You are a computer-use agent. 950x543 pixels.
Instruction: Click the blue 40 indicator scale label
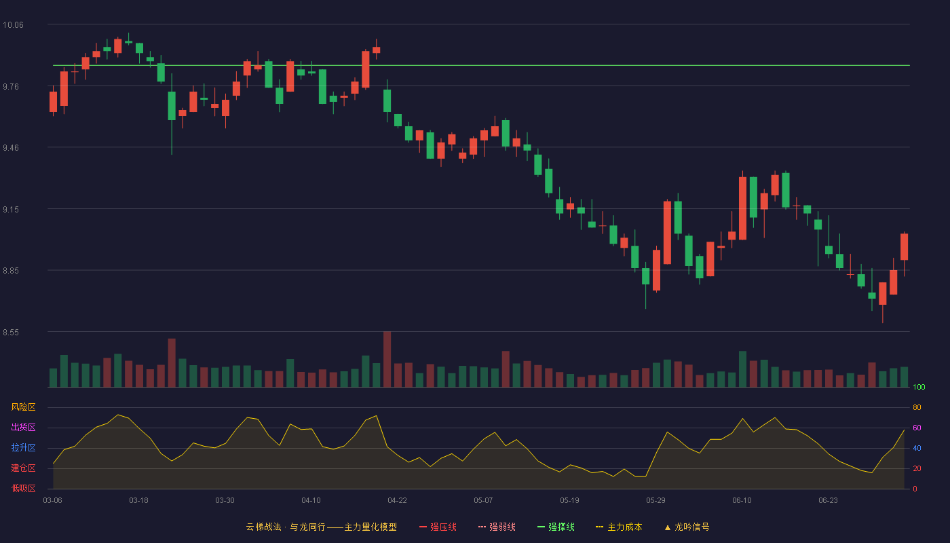tap(917, 448)
